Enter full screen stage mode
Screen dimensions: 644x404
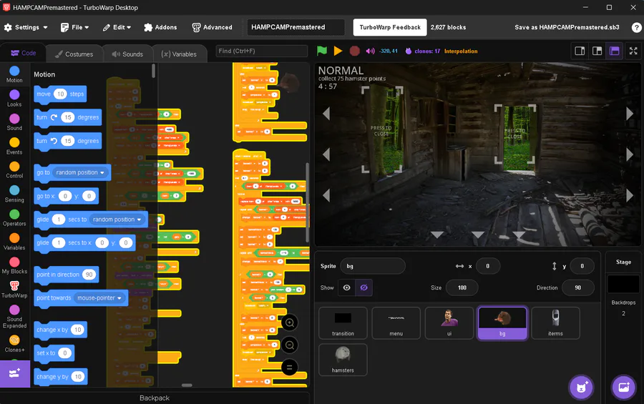(633, 51)
